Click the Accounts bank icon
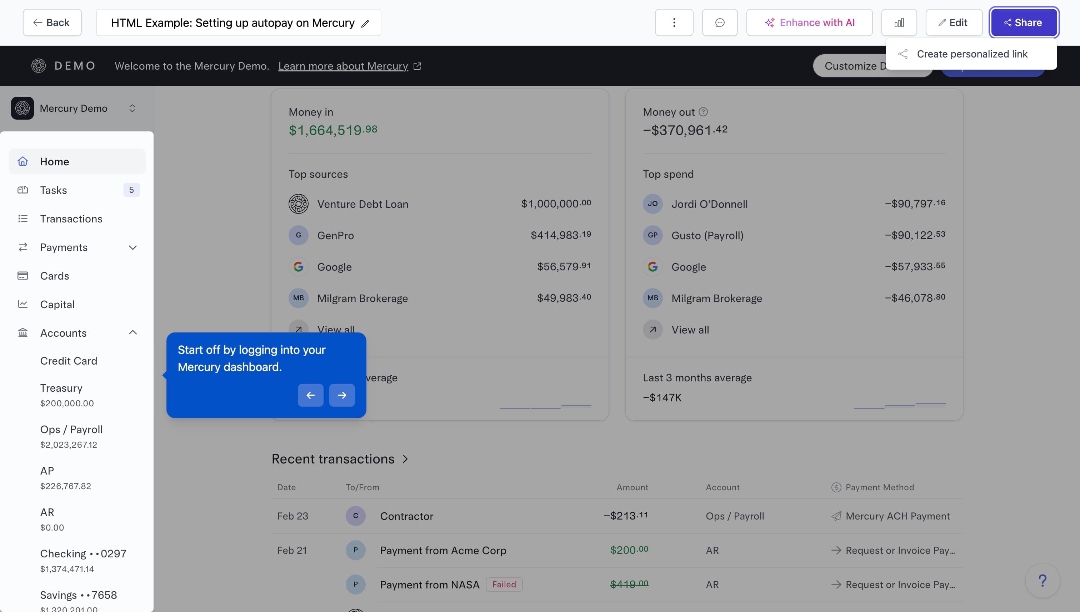 point(23,332)
